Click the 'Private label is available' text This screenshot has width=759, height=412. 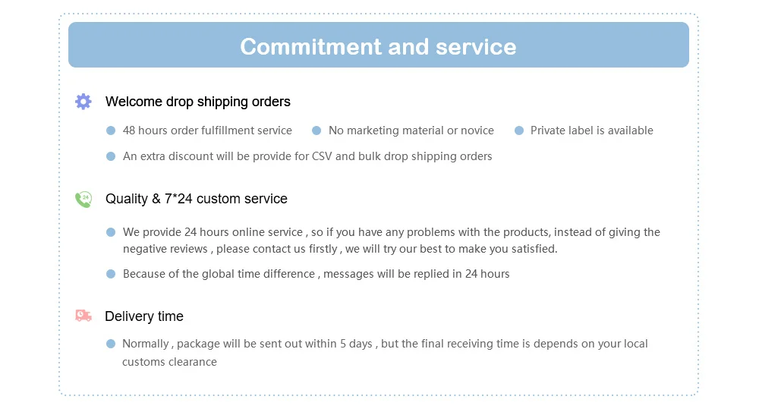coord(591,131)
